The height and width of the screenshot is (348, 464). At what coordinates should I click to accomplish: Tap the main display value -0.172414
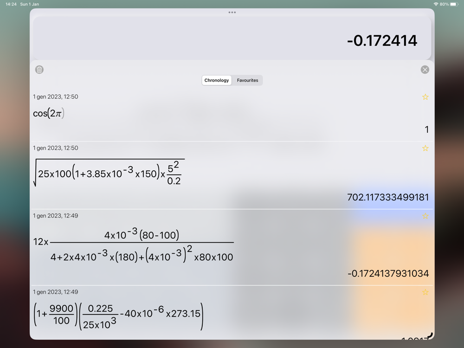pos(382,40)
